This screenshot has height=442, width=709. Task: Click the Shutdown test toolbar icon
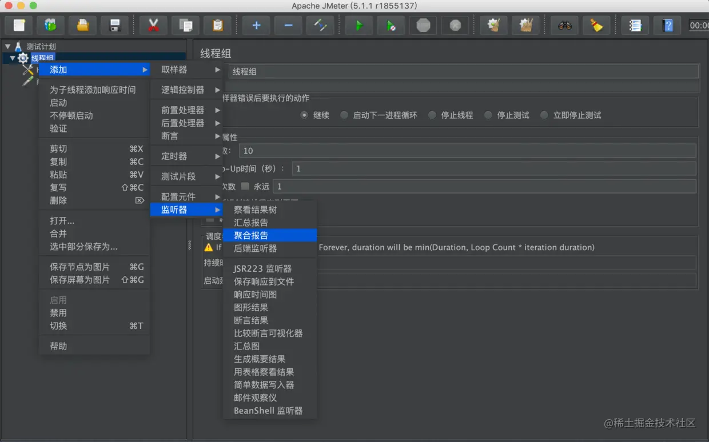tap(455, 26)
